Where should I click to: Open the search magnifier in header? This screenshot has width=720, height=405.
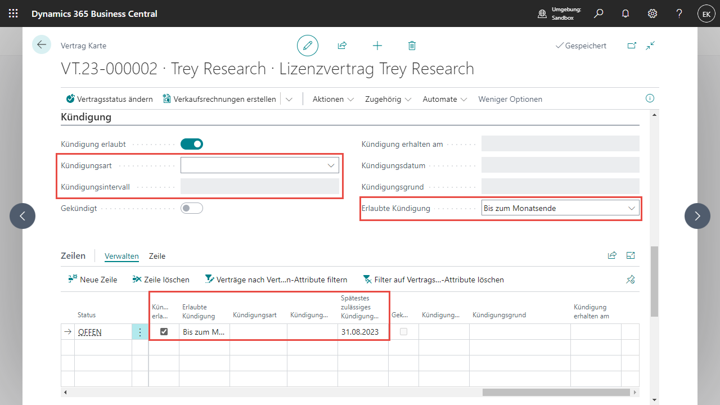tap(598, 13)
